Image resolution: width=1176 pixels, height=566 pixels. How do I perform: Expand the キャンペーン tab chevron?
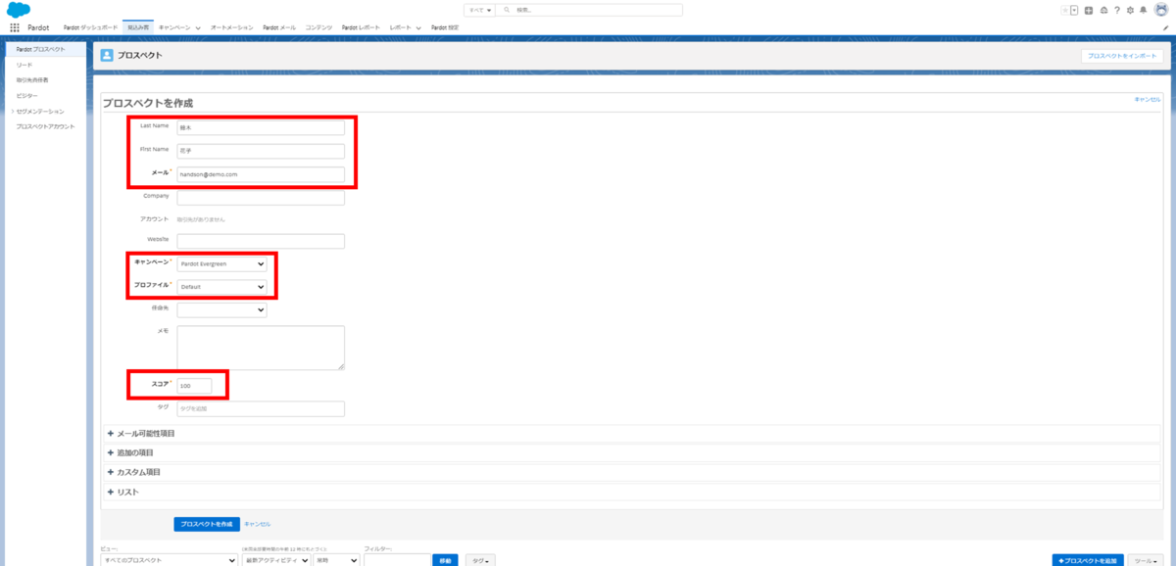click(198, 28)
